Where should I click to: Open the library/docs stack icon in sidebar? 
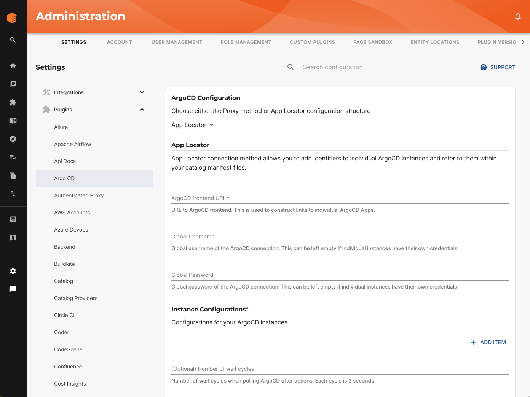[13, 84]
